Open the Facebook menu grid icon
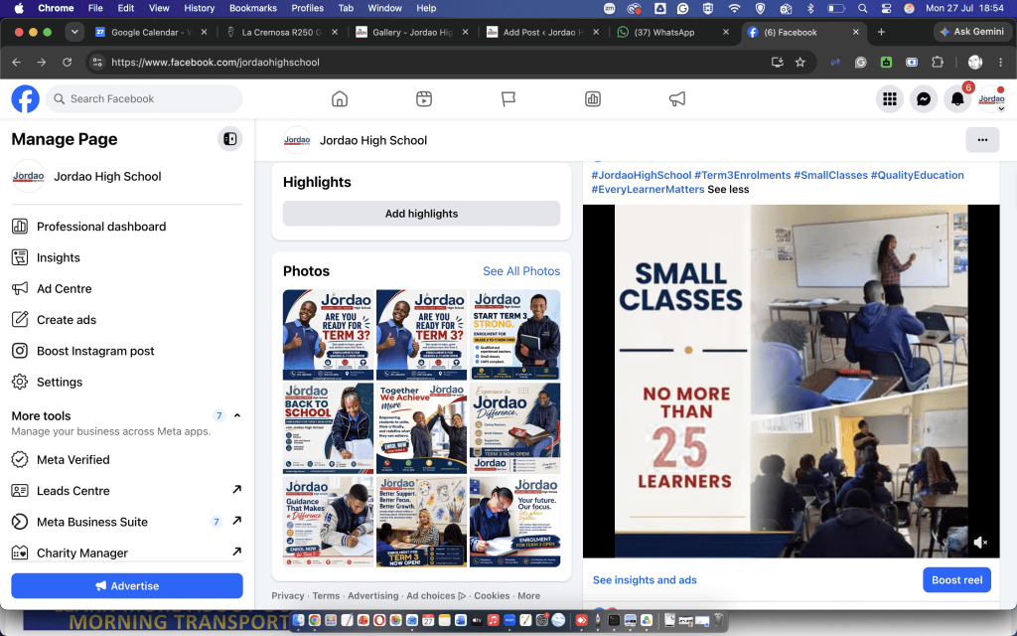The width and height of the screenshot is (1017, 636). click(x=890, y=98)
